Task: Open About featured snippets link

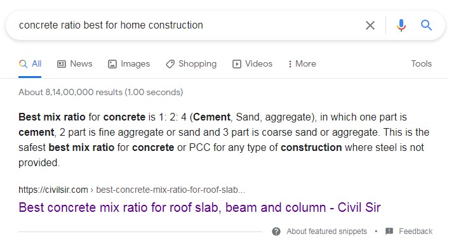Action: [x=326, y=231]
